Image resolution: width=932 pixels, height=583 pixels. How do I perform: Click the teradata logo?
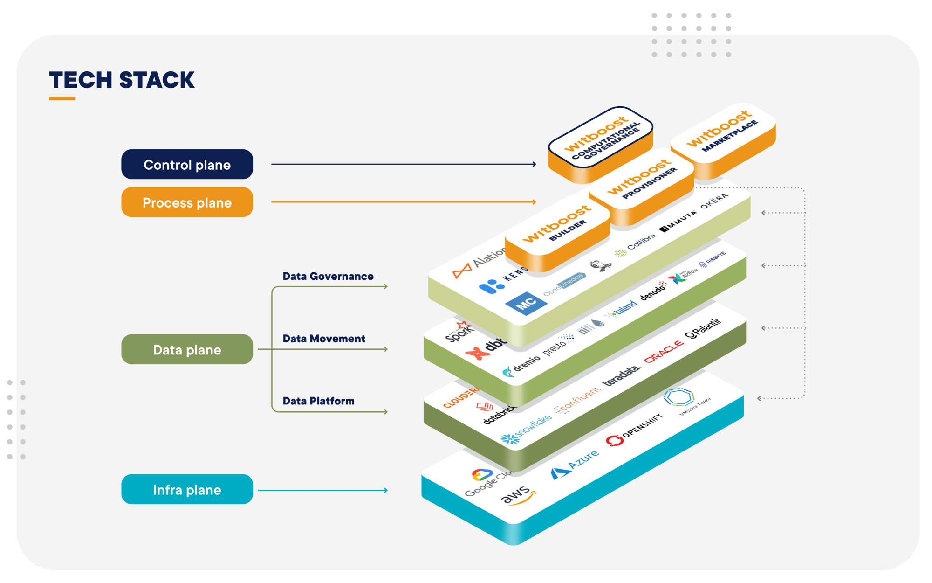point(622,375)
